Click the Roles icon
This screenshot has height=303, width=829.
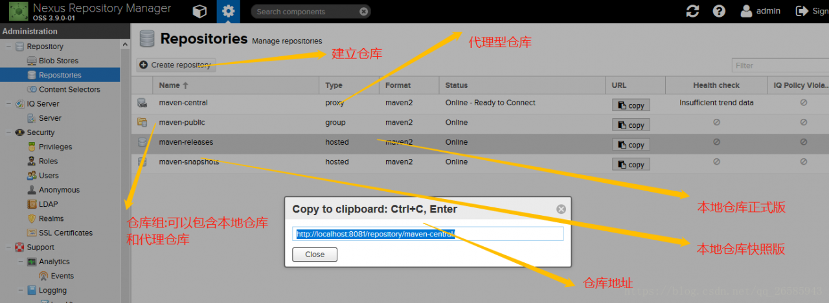coord(32,162)
